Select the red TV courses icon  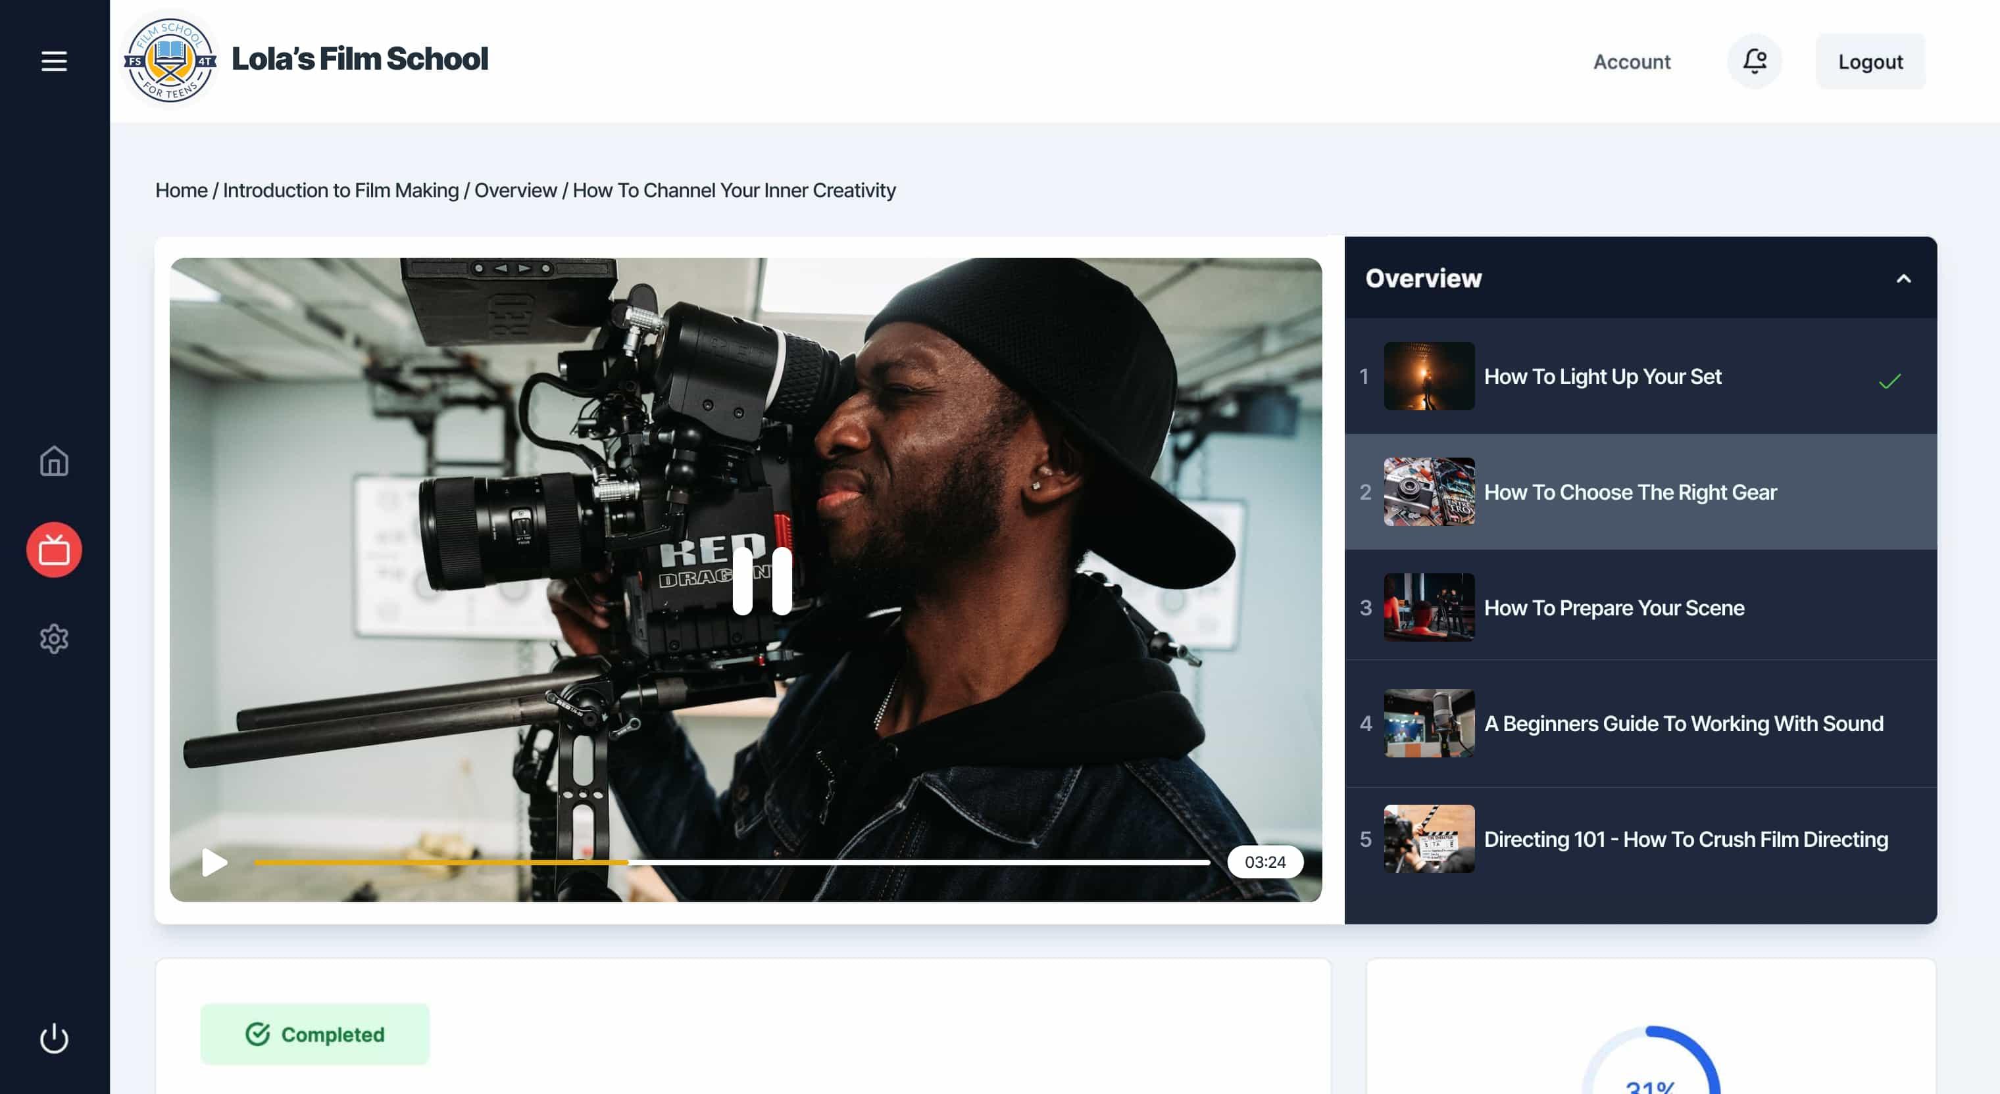53,550
